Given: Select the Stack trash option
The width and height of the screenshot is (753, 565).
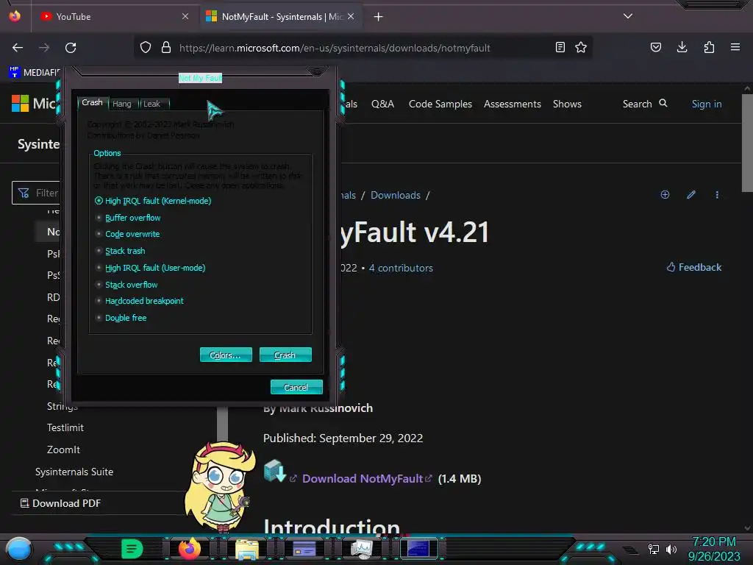Looking at the screenshot, I should tap(120, 251).
